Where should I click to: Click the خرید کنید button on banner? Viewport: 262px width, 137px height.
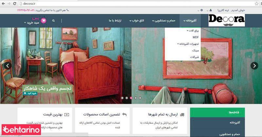pyautogui.click(x=30, y=93)
